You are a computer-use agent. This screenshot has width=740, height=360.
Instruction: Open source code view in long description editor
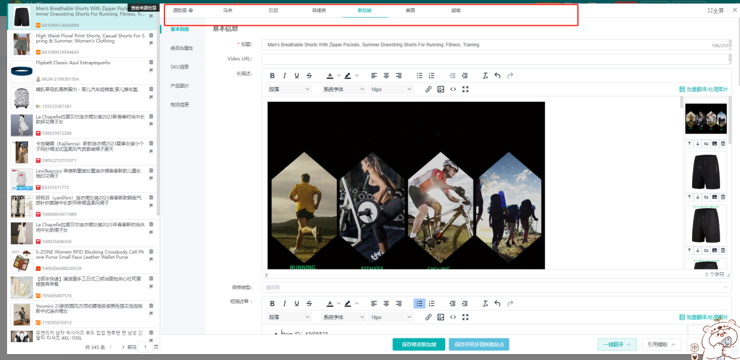(x=453, y=89)
